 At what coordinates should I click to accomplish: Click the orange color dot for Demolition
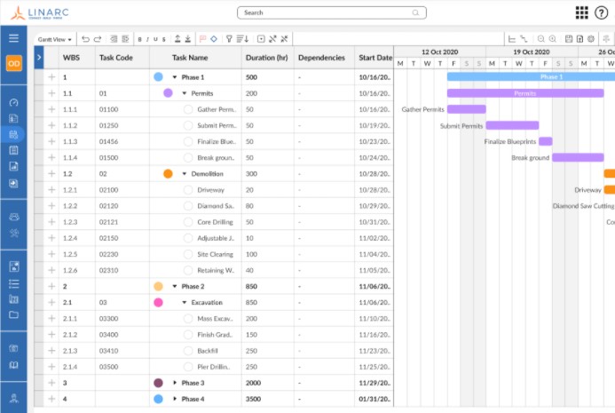click(x=168, y=174)
